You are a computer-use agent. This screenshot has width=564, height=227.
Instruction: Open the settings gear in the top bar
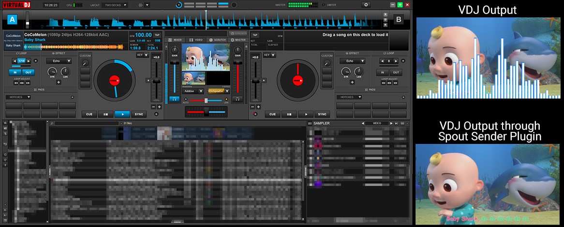(366, 5)
